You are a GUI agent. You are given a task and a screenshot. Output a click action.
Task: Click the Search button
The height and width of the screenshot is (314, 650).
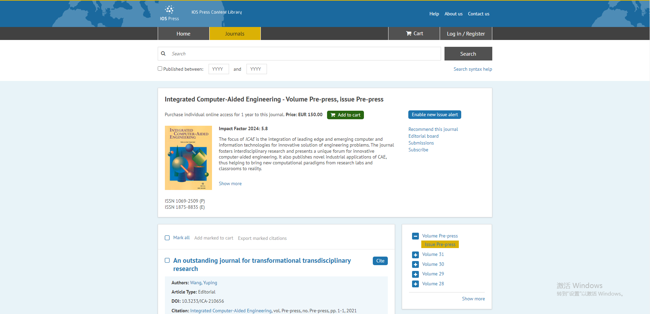[x=468, y=54]
